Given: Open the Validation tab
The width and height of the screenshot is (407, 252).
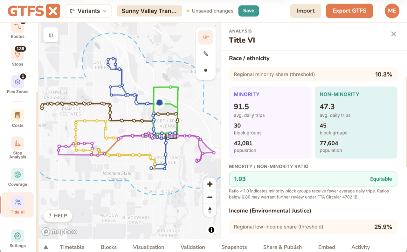Looking at the screenshot, I should click(193, 247).
